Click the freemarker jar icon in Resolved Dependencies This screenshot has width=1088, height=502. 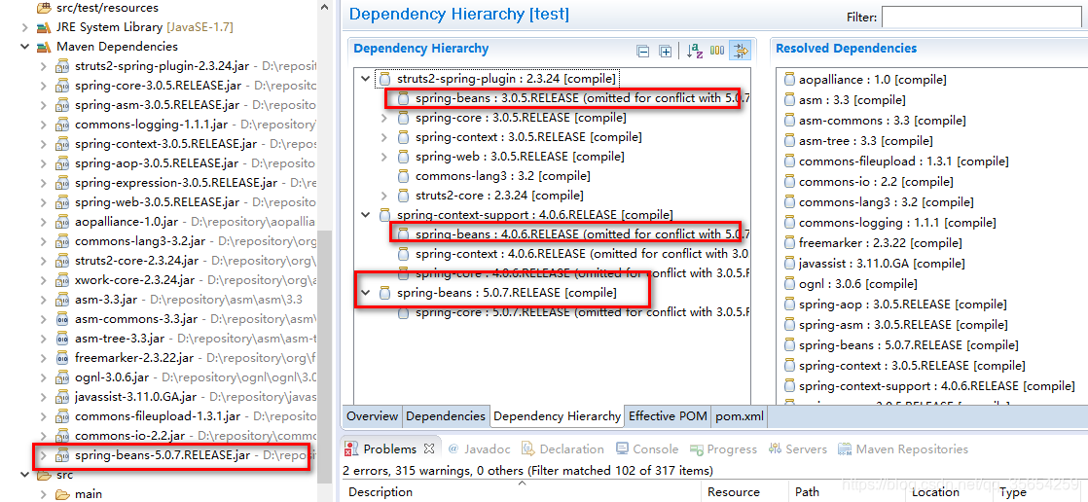tap(789, 243)
